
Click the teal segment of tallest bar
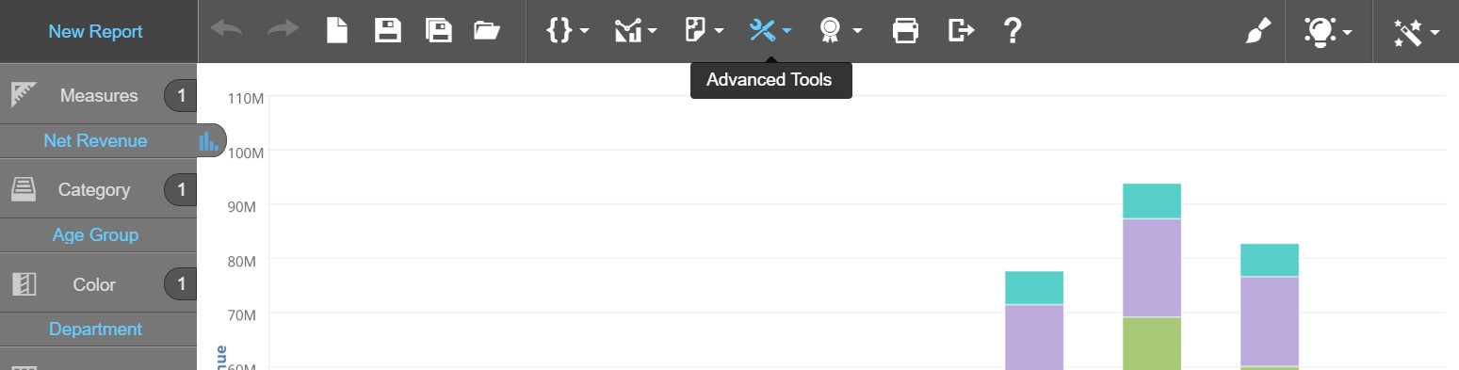(x=1152, y=201)
